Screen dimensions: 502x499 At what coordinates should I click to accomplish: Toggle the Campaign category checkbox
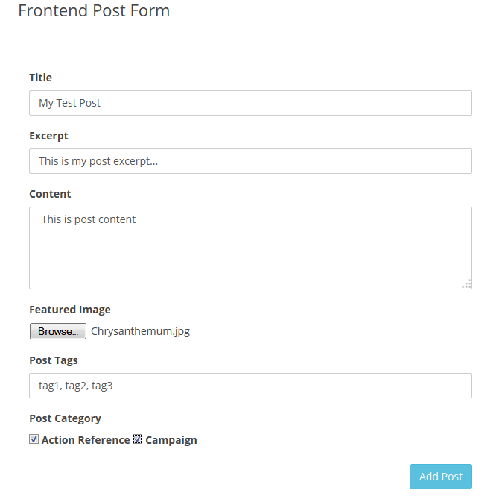point(137,439)
